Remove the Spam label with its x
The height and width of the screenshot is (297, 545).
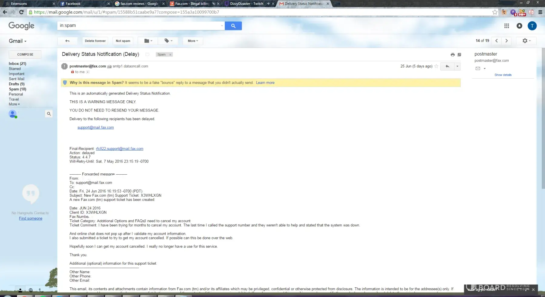(170, 55)
